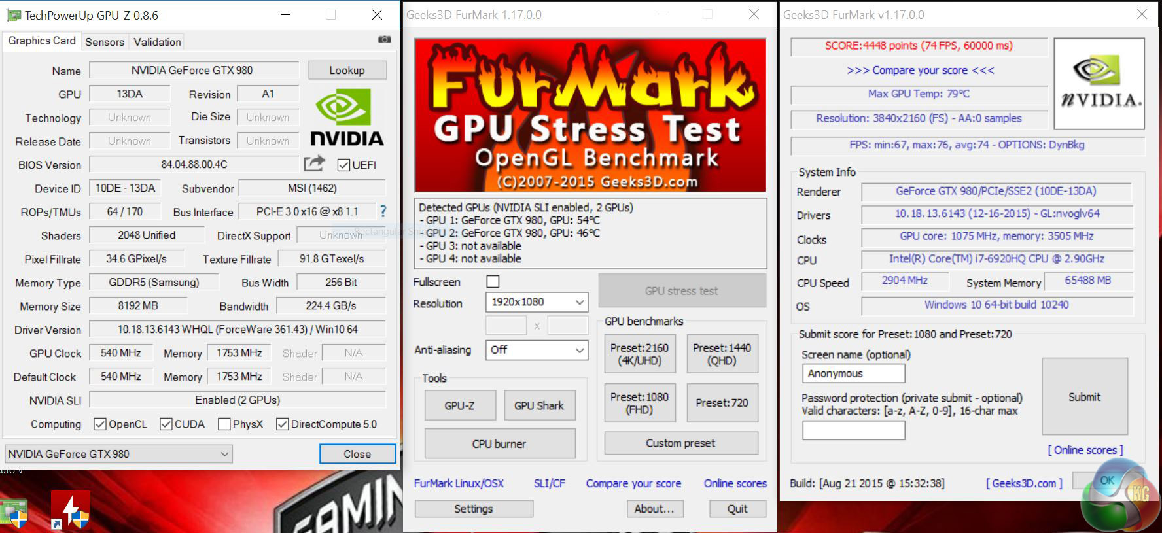Click the >>> Compare your score <<< link
Viewport: 1162px width, 533px height.
[921, 70]
